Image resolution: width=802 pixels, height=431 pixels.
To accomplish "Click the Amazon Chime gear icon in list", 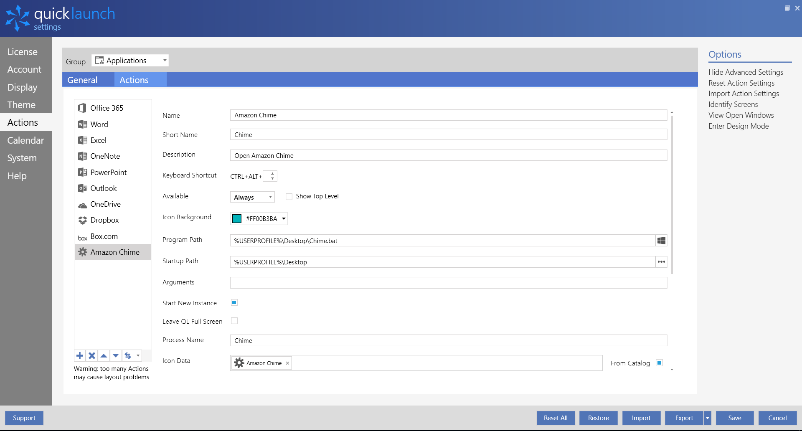I will [83, 252].
